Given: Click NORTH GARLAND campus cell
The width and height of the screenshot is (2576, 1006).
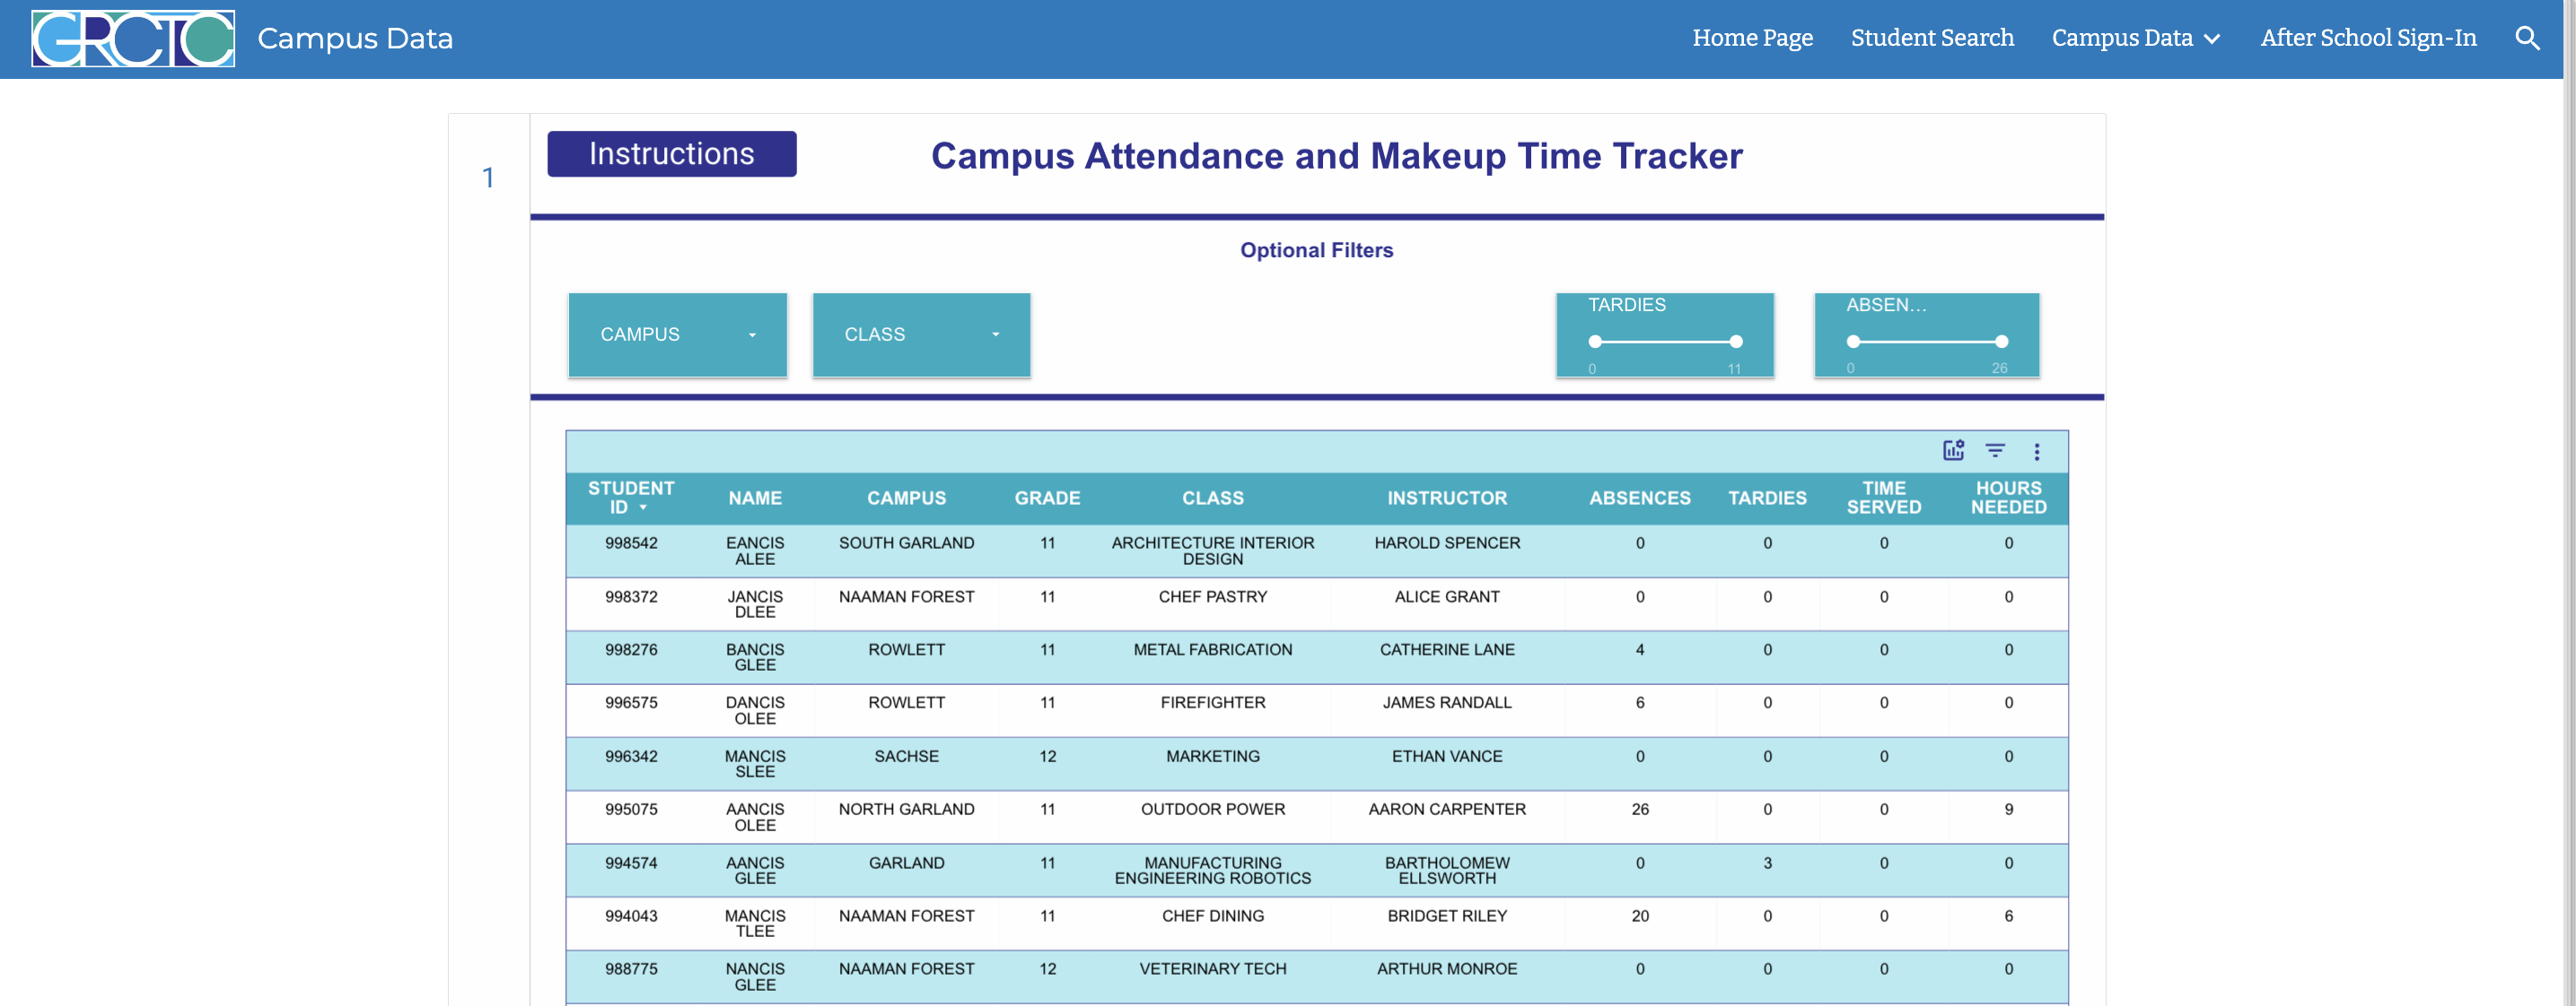Looking at the screenshot, I should click(906, 811).
